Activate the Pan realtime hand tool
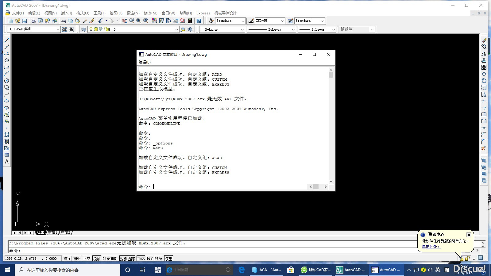 pos(125,21)
